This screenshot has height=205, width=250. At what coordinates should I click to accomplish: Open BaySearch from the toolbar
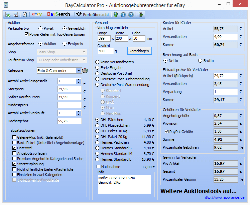click(58, 14)
